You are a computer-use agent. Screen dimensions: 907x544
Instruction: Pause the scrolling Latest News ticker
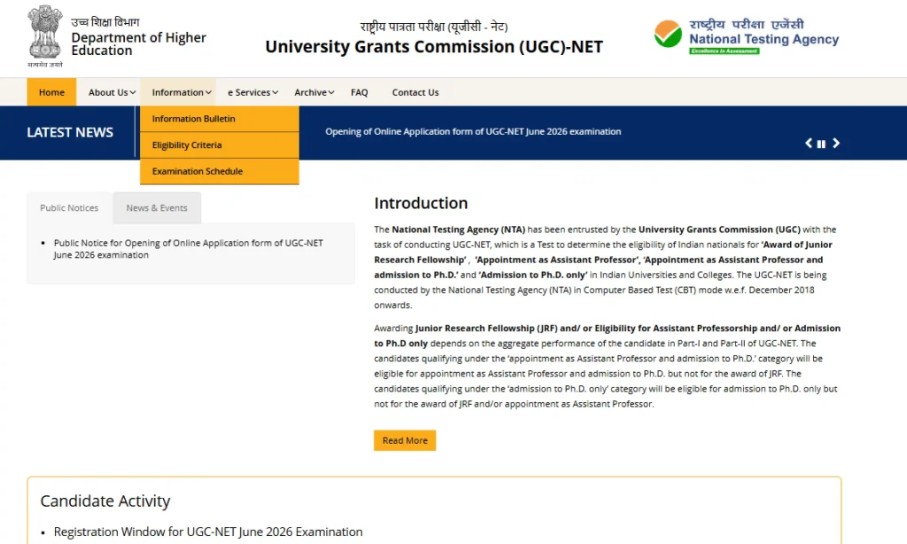[x=821, y=143]
